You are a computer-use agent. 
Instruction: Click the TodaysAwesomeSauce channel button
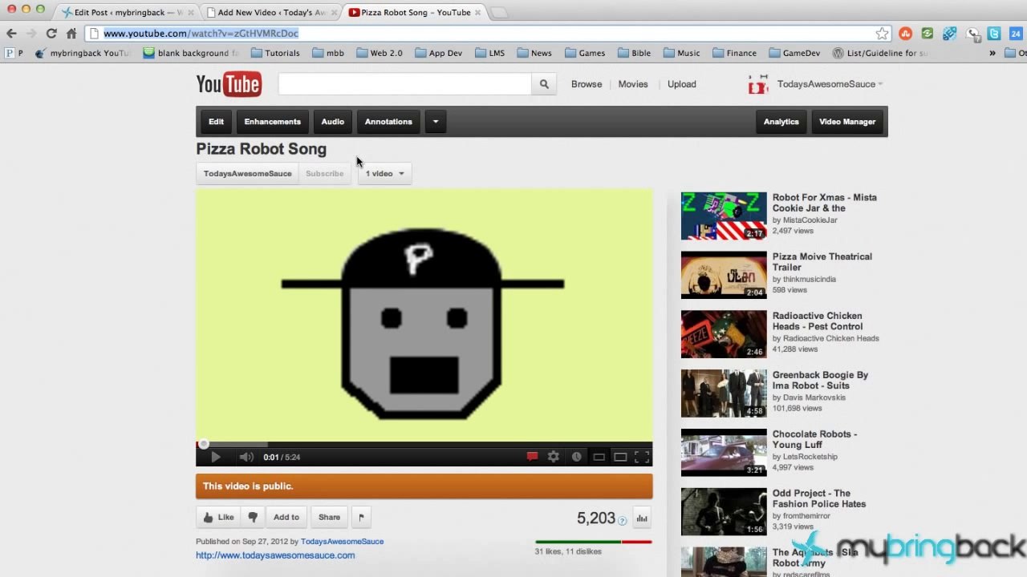click(x=247, y=174)
